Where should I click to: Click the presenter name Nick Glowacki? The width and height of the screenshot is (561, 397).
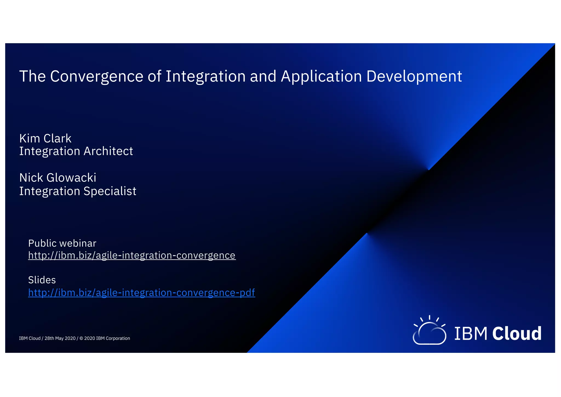[58, 178]
